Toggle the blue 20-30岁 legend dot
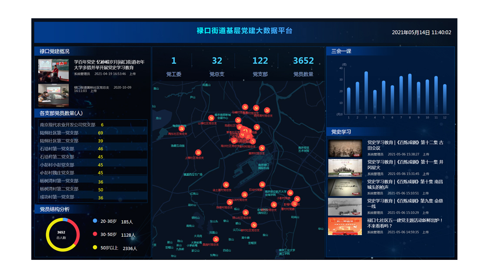The height and width of the screenshot is (279, 487). pyautogui.click(x=95, y=221)
